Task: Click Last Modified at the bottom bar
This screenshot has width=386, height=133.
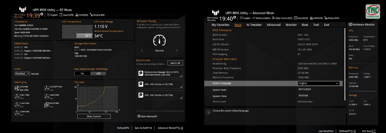Action: (x=326, y=131)
